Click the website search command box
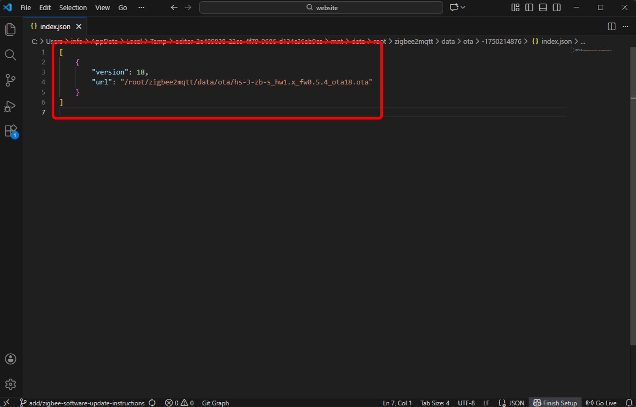 tap(321, 8)
